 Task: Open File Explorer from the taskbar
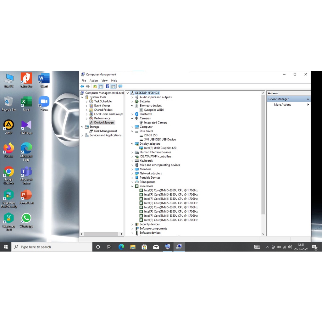pos(133,247)
